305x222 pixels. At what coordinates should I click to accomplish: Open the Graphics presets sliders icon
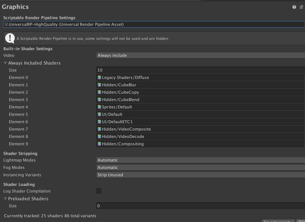301,7
